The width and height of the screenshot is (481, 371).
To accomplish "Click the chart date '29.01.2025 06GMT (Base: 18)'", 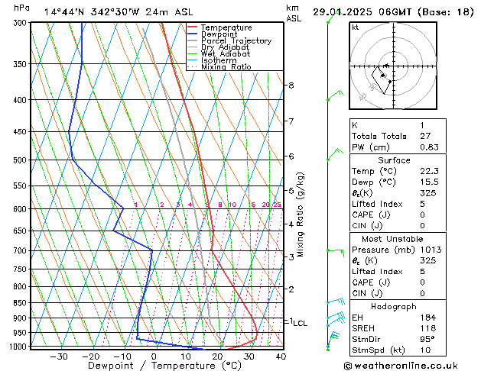I will pyautogui.click(x=393, y=12).
